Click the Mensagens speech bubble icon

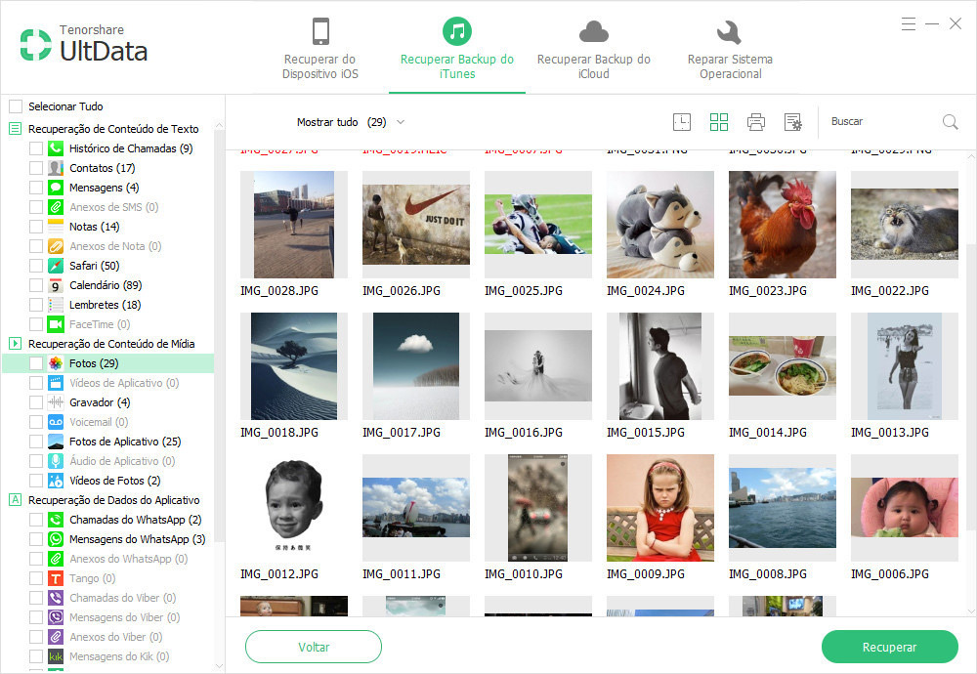[x=56, y=188]
